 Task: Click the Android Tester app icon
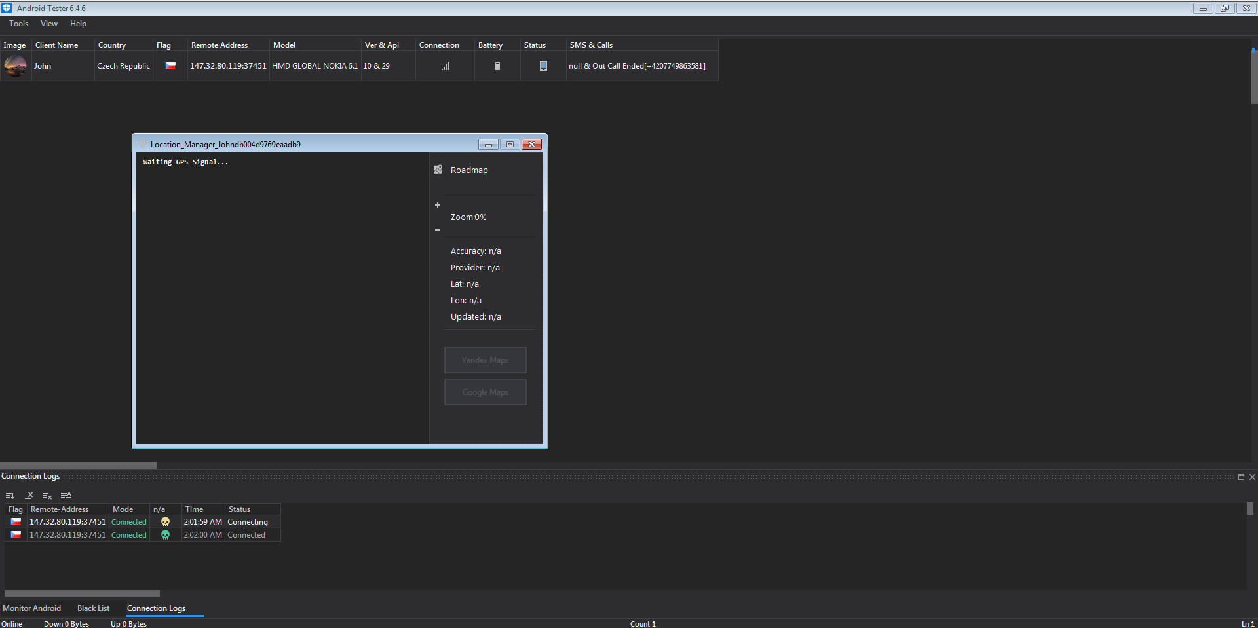pyautogui.click(x=7, y=8)
